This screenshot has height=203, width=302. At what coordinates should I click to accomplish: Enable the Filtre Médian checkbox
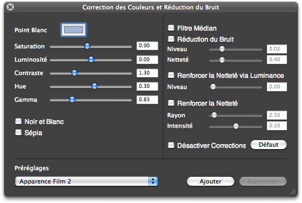[x=171, y=28]
